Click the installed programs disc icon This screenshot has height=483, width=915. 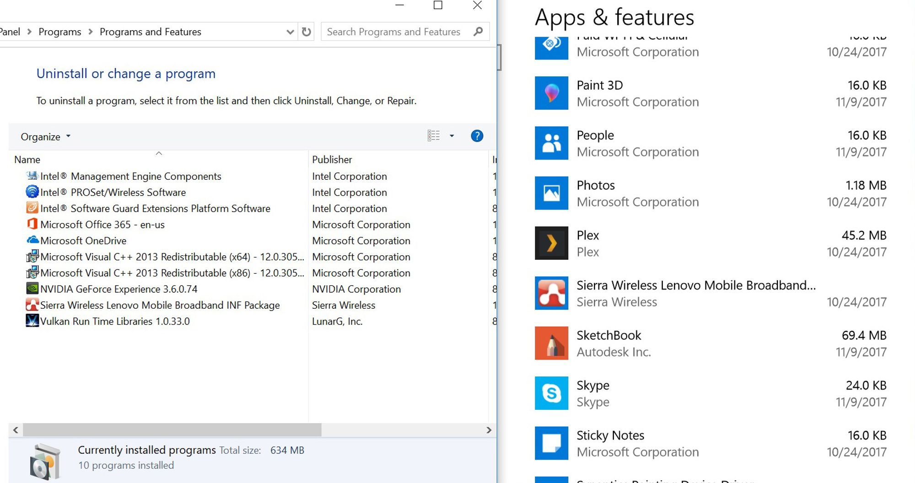tap(44, 461)
